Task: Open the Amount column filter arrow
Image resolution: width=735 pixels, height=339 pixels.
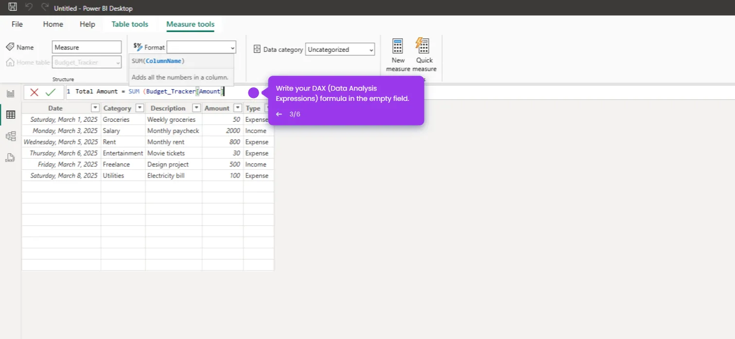Action: click(238, 108)
